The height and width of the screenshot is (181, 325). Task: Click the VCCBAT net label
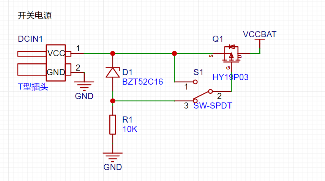tap(259, 35)
